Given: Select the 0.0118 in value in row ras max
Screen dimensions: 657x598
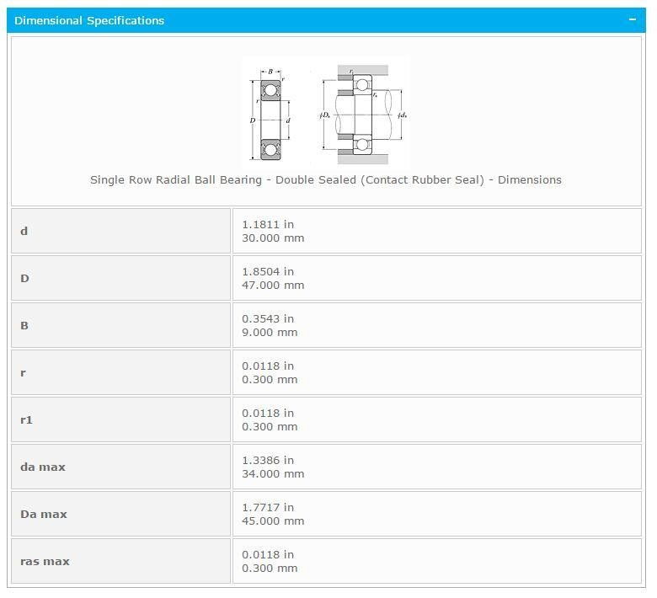Looking at the screenshot, I should point(268,555).
